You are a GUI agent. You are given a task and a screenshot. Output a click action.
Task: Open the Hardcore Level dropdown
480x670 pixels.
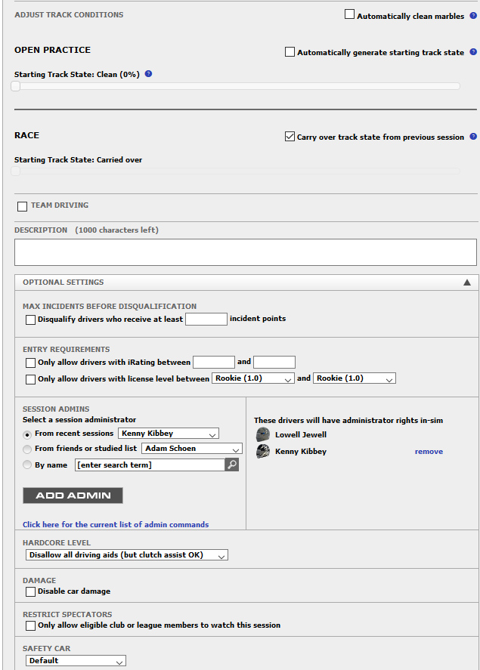pyautogui.click(x=126, y=555)
